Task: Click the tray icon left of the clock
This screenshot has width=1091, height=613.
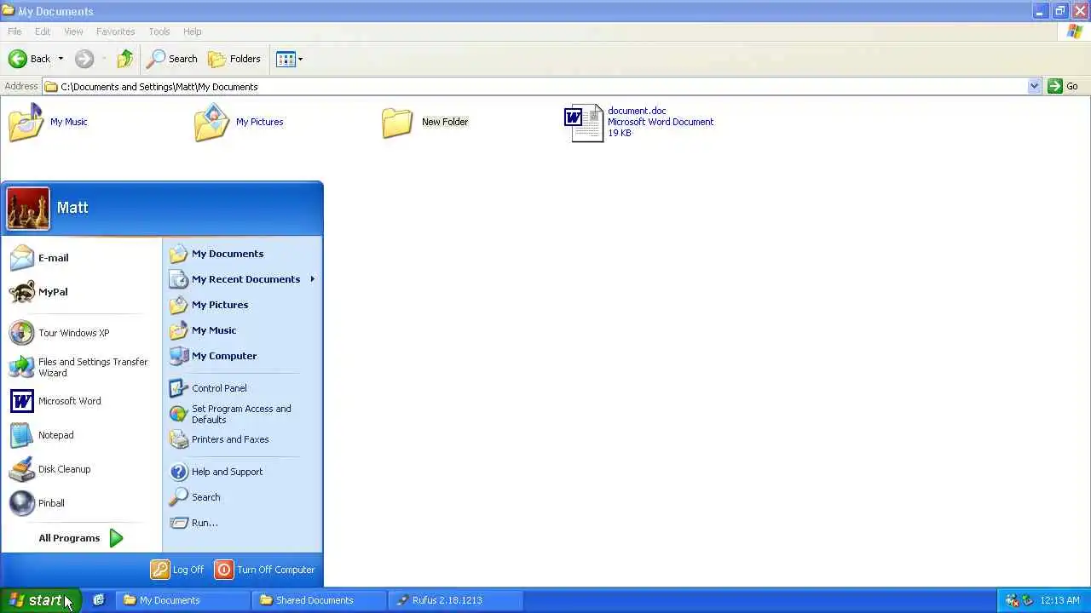Action: pyautogui.click(x=1027, y=600)
